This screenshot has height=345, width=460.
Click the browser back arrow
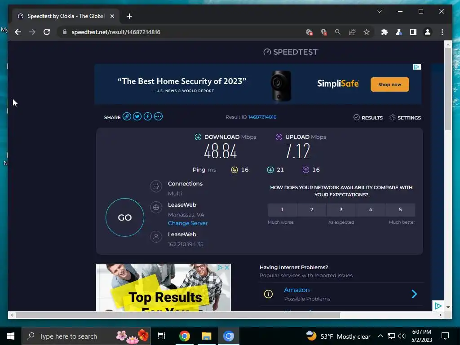click(18, 32)
